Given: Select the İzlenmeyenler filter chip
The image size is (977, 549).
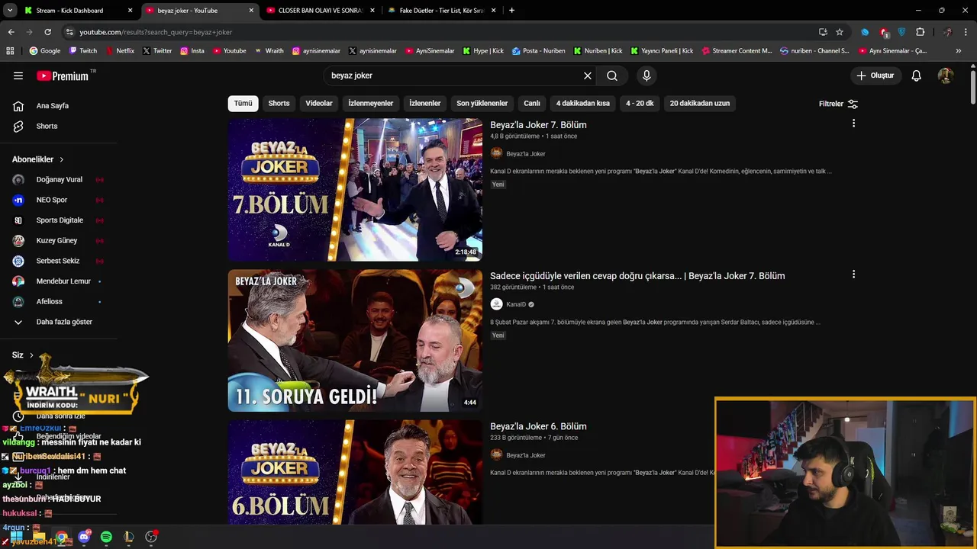Looking at the screenshot, I should (x=371, y=103).
